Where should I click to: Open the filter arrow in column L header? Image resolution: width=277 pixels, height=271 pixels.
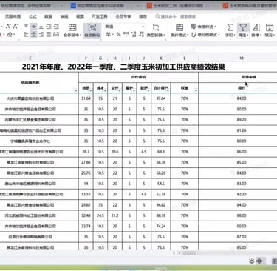point(196,90)
